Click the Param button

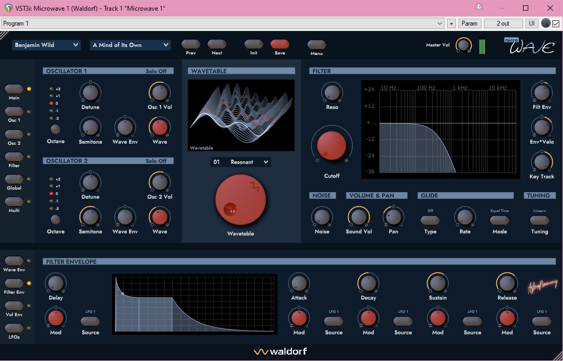pyautogui.click(x=470, y=23)
